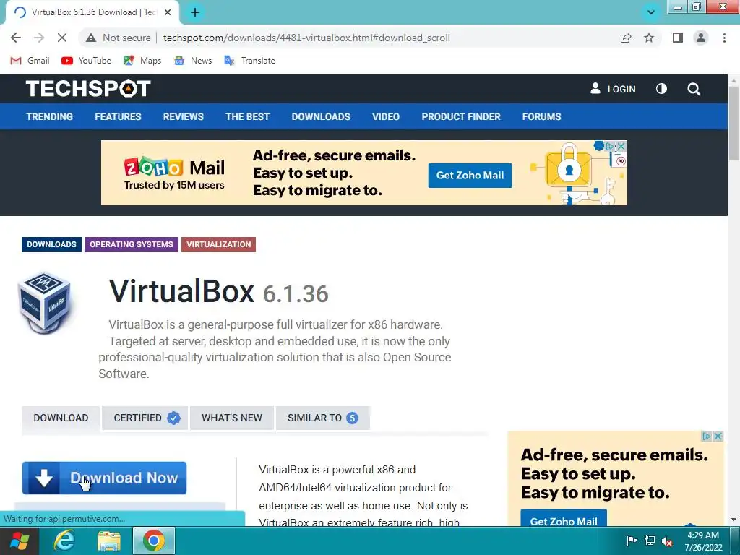This screenshot has width=740, height=555.
Task: Close the VirtualBox 6.1.36 Download tab
Action: [168, 12]
